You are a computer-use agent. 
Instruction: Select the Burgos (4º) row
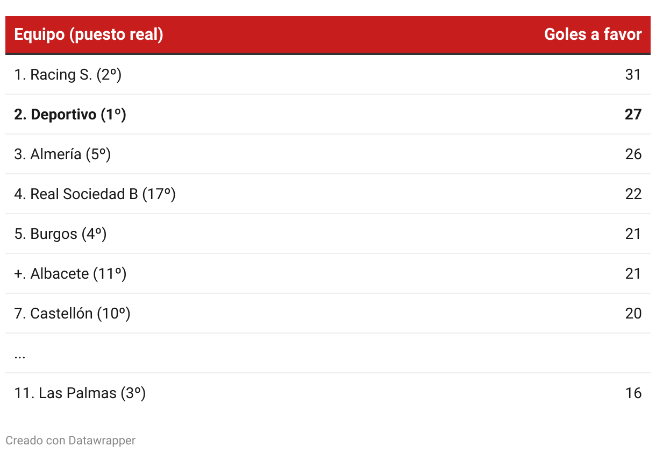[x=328, y=233]
